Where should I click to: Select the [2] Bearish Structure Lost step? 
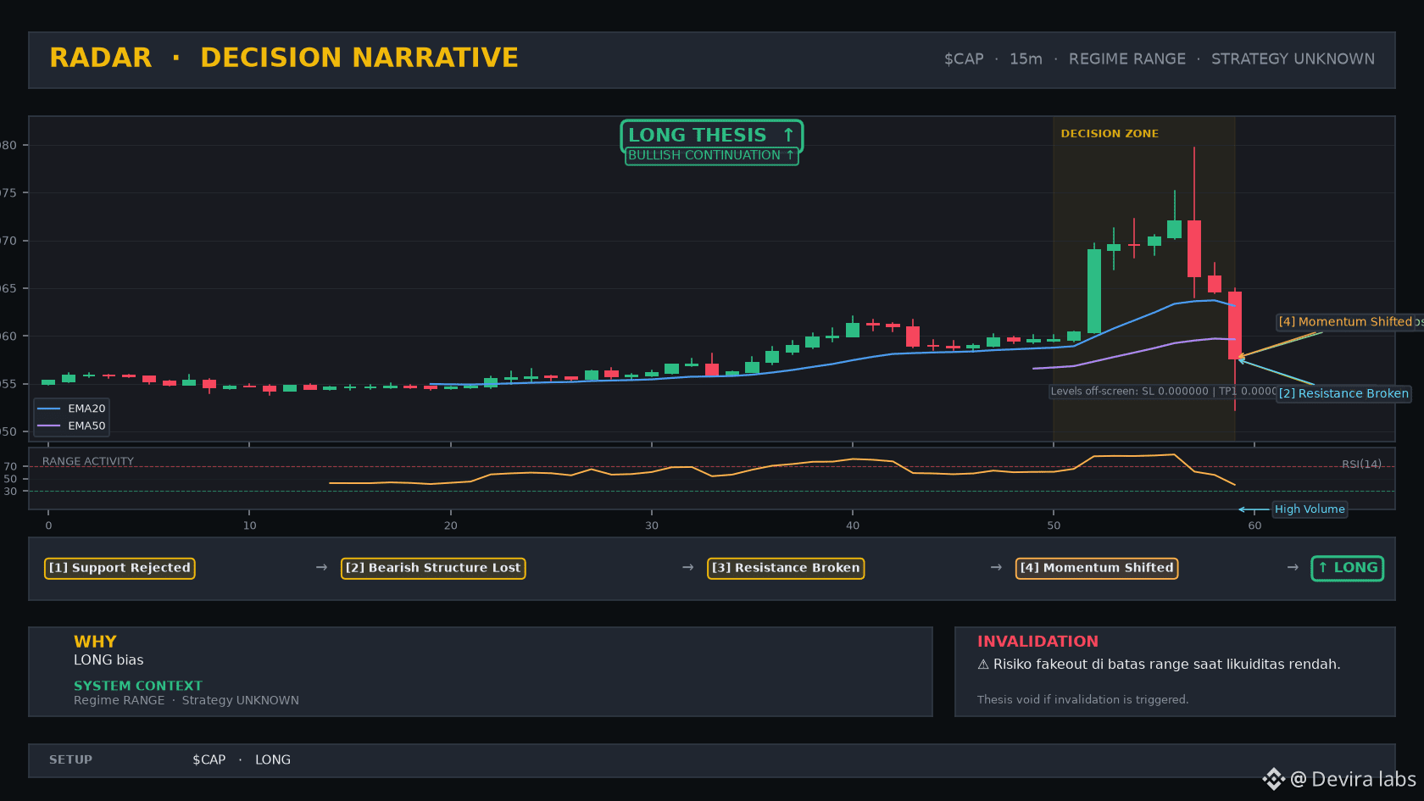(x=433, y=568)
